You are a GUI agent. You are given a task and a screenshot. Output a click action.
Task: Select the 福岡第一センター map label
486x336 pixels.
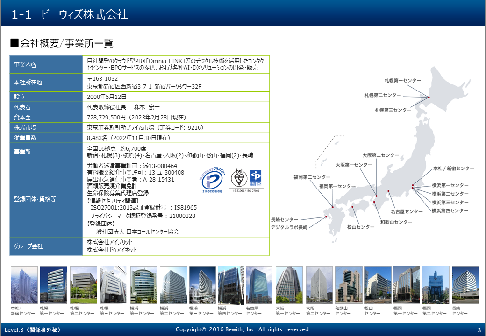[337, 186]
